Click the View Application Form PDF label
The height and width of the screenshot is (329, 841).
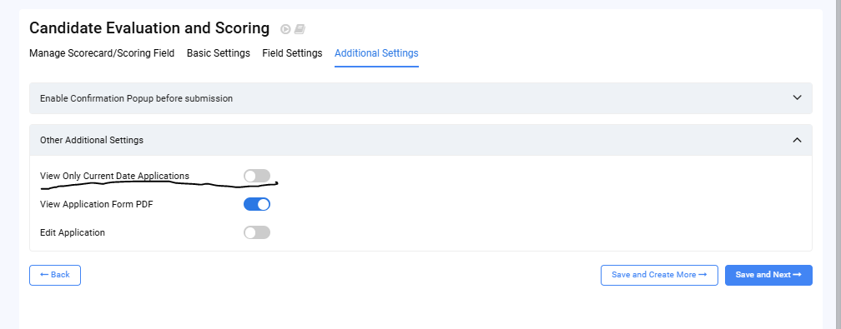97,204
